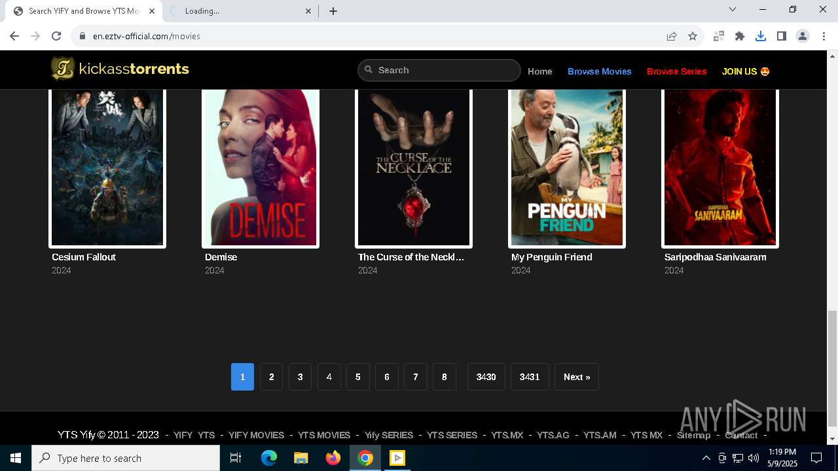
Task: Click the YTS SERIES footer link
Action: (452, 435)
